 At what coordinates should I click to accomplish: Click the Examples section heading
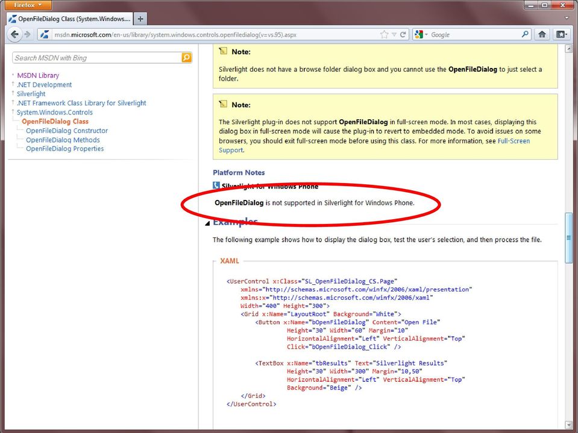point(235,222)
